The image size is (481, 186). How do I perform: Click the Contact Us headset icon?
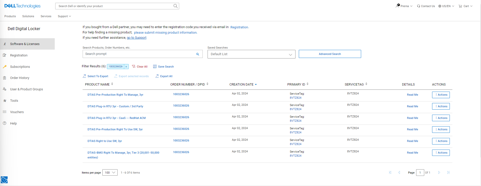418,6
